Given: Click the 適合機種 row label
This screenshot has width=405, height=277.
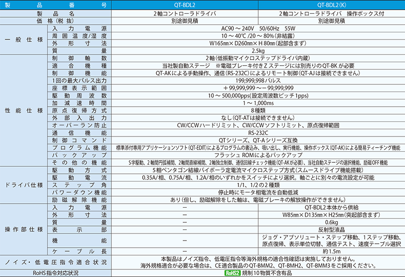Looking at the screenshot, I should point(79,66).
